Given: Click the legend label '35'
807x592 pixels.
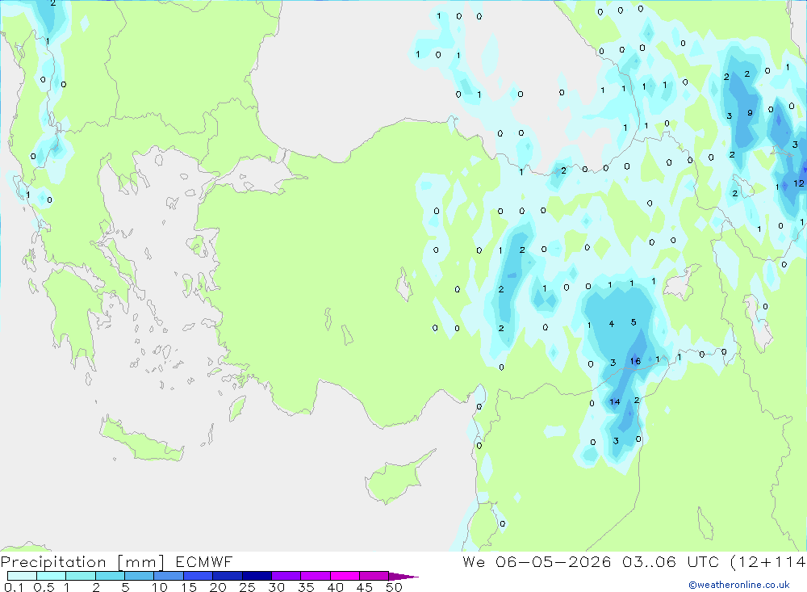Looking at the screenshot, I should click(x=306, y=587).
